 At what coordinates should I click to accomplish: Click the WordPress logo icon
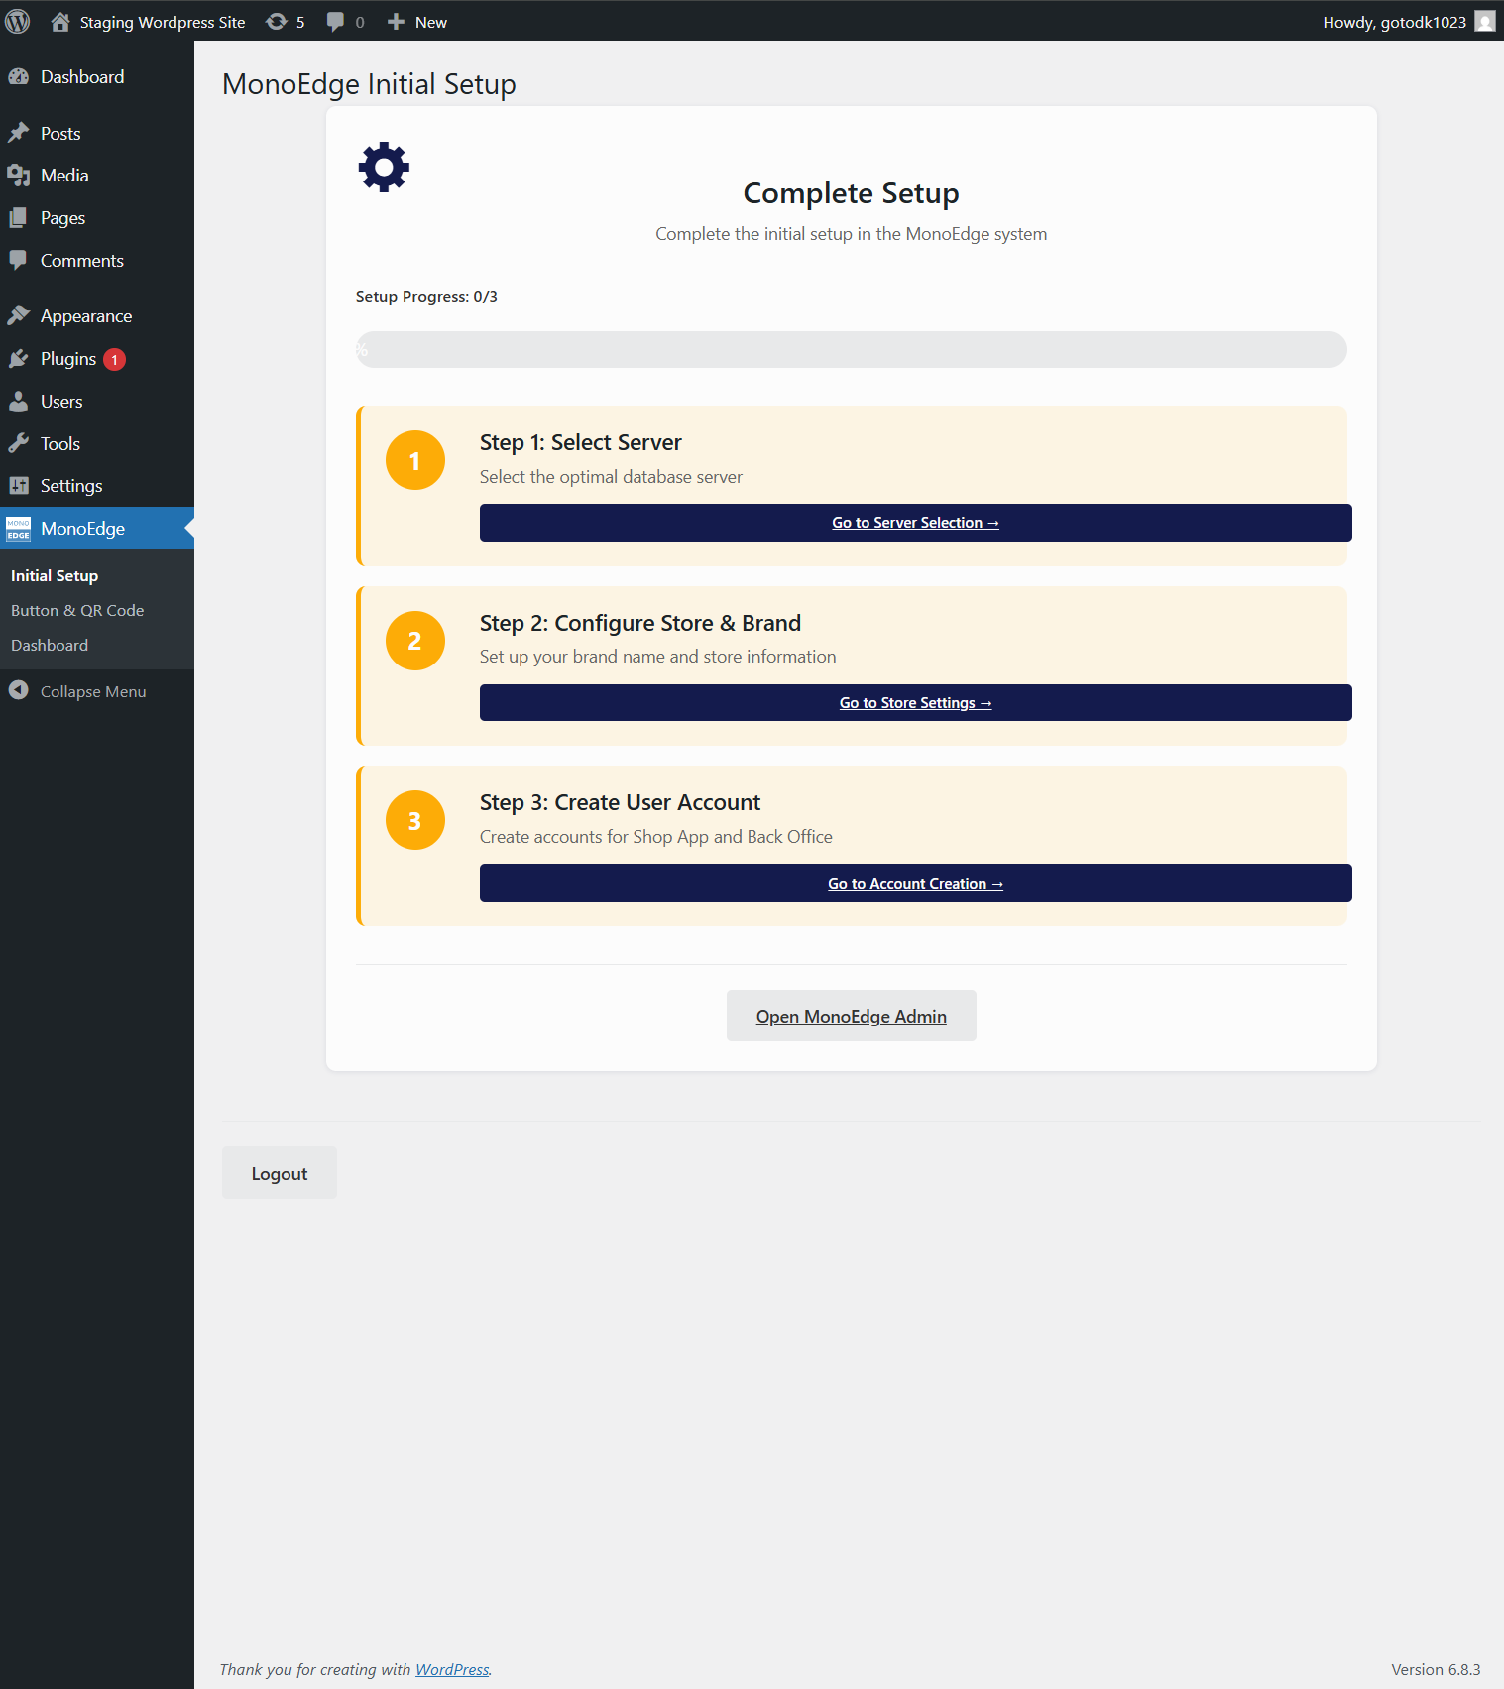pos(18,21)
